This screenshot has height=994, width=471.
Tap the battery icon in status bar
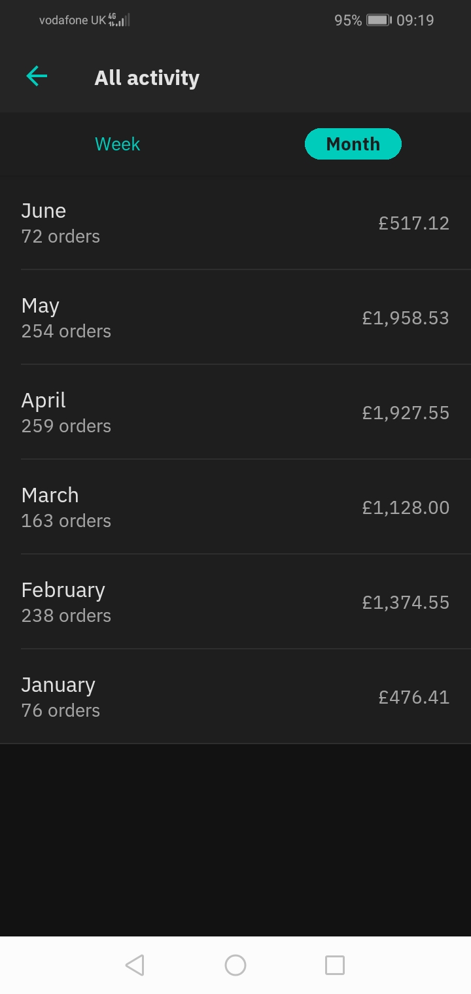coord(378,20)
